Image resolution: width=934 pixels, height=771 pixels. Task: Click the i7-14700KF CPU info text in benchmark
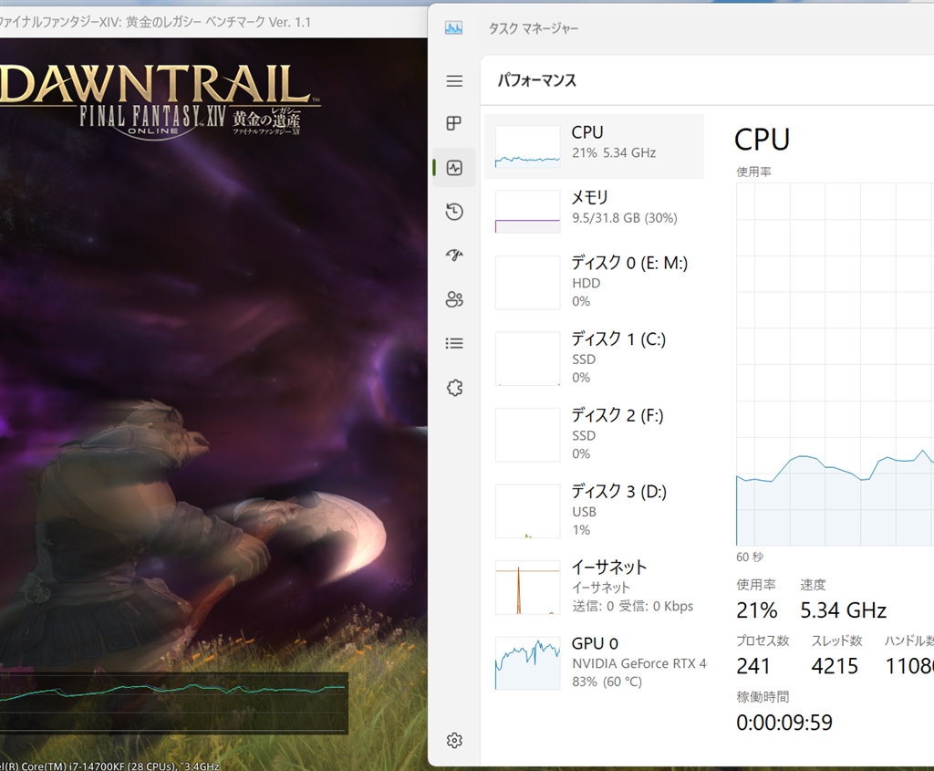coord(109,766)
